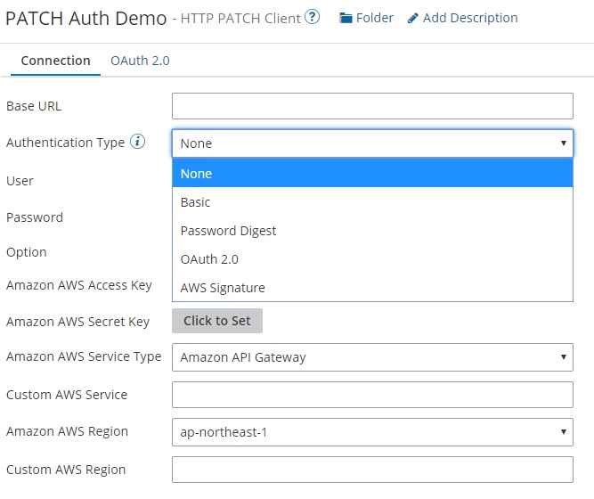
Task: Select AWS Signature authentication type
Action: (x=371, y=288)
